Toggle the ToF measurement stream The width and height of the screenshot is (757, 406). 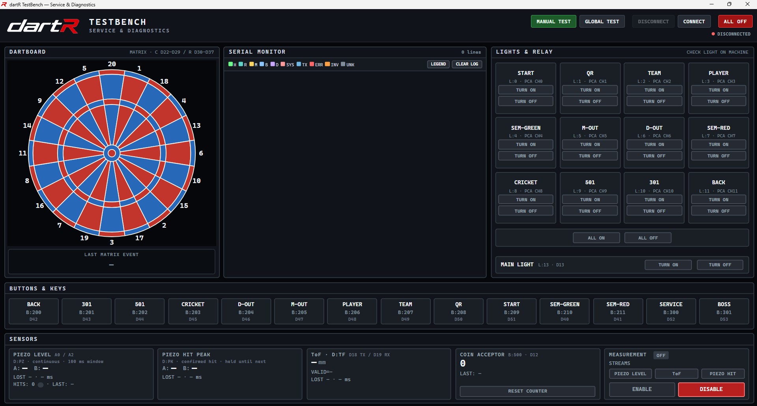click(x=677, y=374)
